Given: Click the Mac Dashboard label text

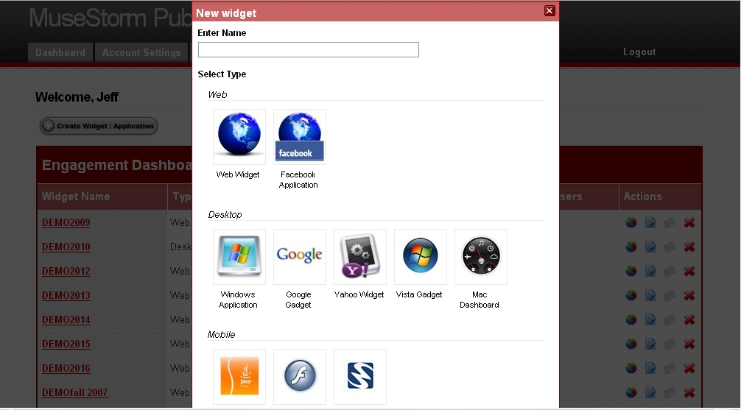Looking at the screenshot, I should pyautogui.click(x=480, y=300).
